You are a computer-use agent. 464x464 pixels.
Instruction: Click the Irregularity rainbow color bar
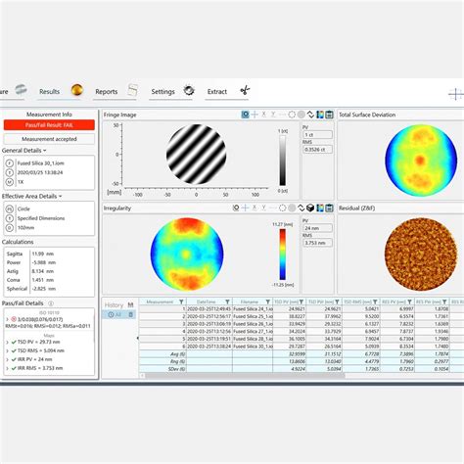283,255
